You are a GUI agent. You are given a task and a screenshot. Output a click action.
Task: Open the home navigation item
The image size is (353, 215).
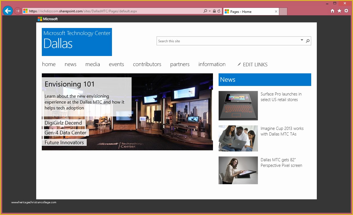click(x=49, y=64)
